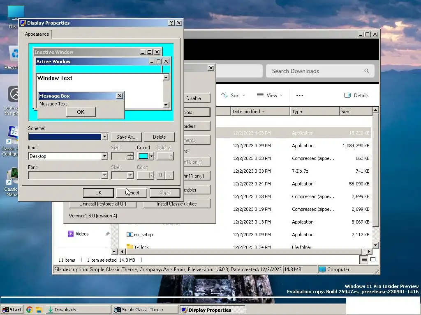Open the Item dropdown showing Desktop
The height and width of the screenshot is (315, 421).
tap(105, 156)
